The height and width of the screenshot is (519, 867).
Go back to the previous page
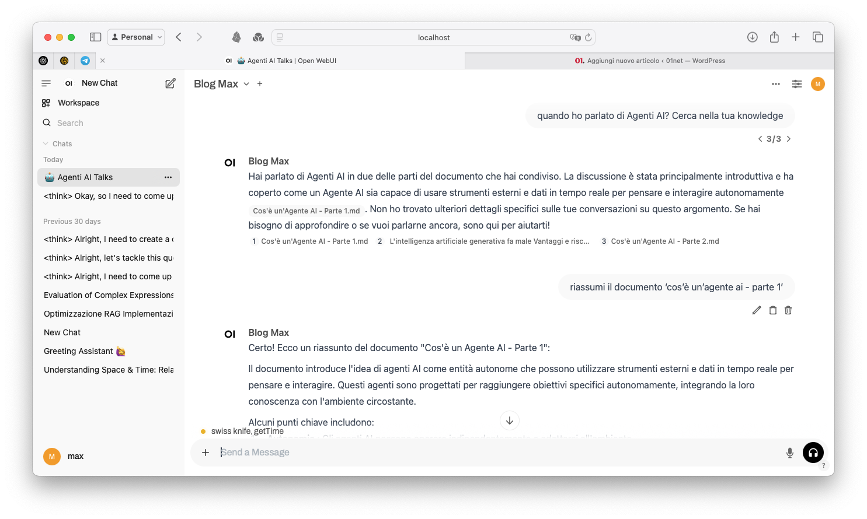pos(179,37)
